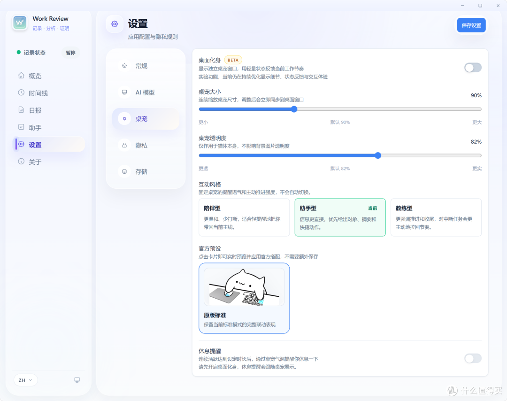This screenshot has width=507, height=401.
Task: Click the gear icon of 常规 tab
Action: click(x=124, y=66)
